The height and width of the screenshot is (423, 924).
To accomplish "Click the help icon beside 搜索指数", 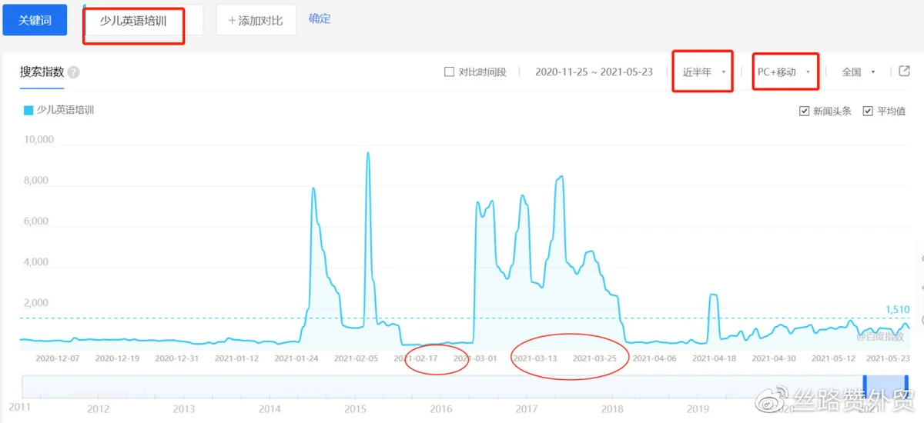I will [73, 72].
